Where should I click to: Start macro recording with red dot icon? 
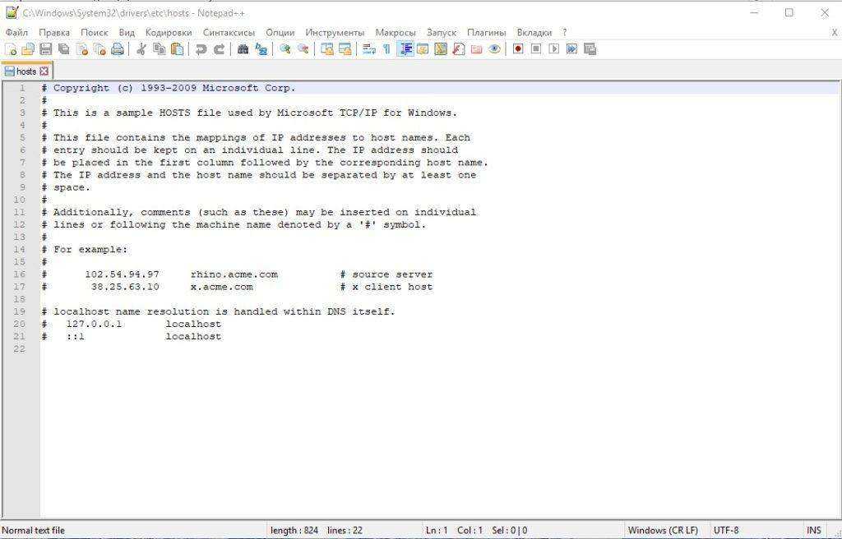[x=518, y=49]
